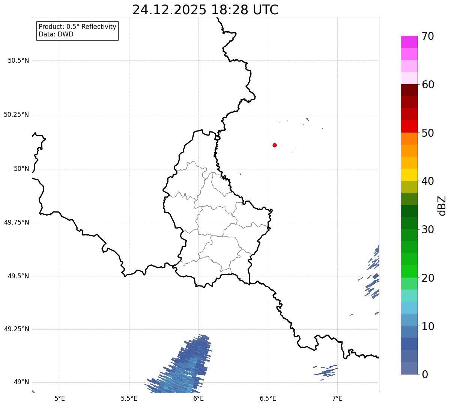
Task: Click the colorbar tick value 30
Action: [x=428, y=229]
